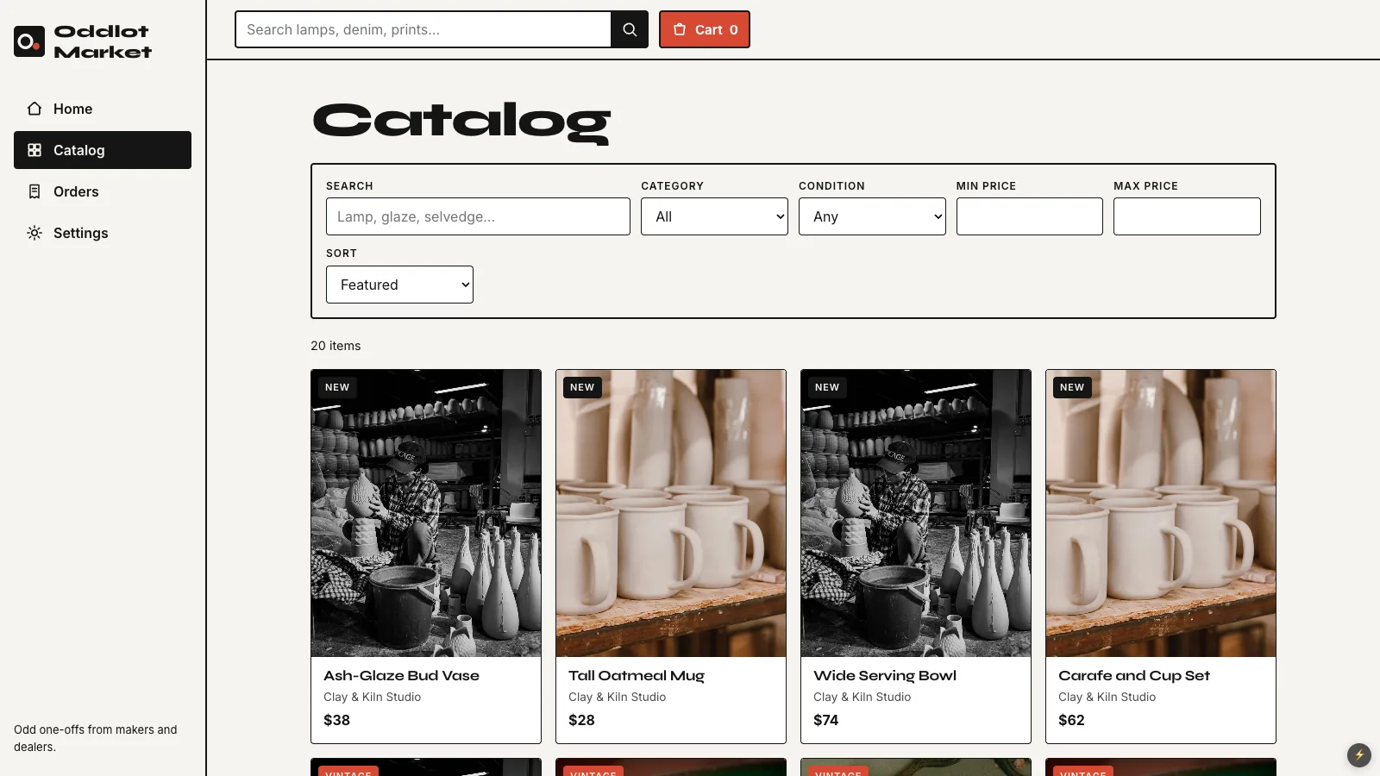The height and width of the screenshot is (776, 1380).
Task: Open the Condition dropdown showing Any
Action: [x=872, y=216]
